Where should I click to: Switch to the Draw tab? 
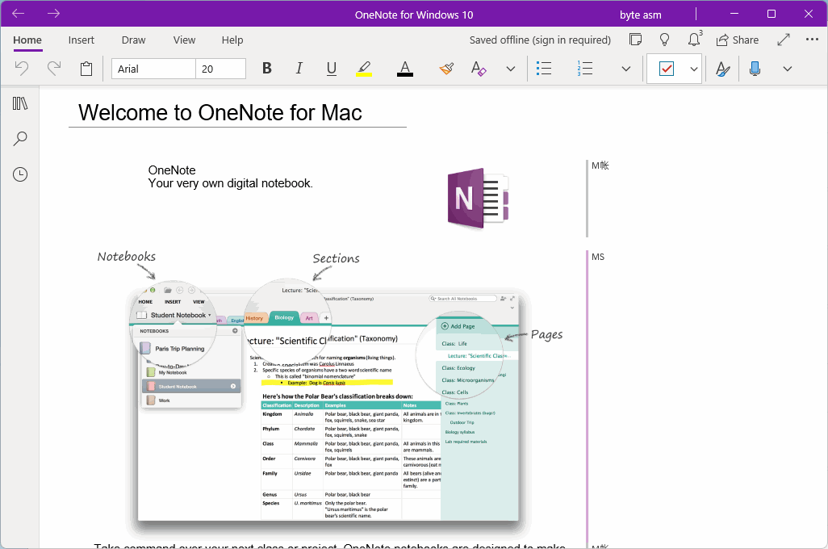[x=134, y=40]
